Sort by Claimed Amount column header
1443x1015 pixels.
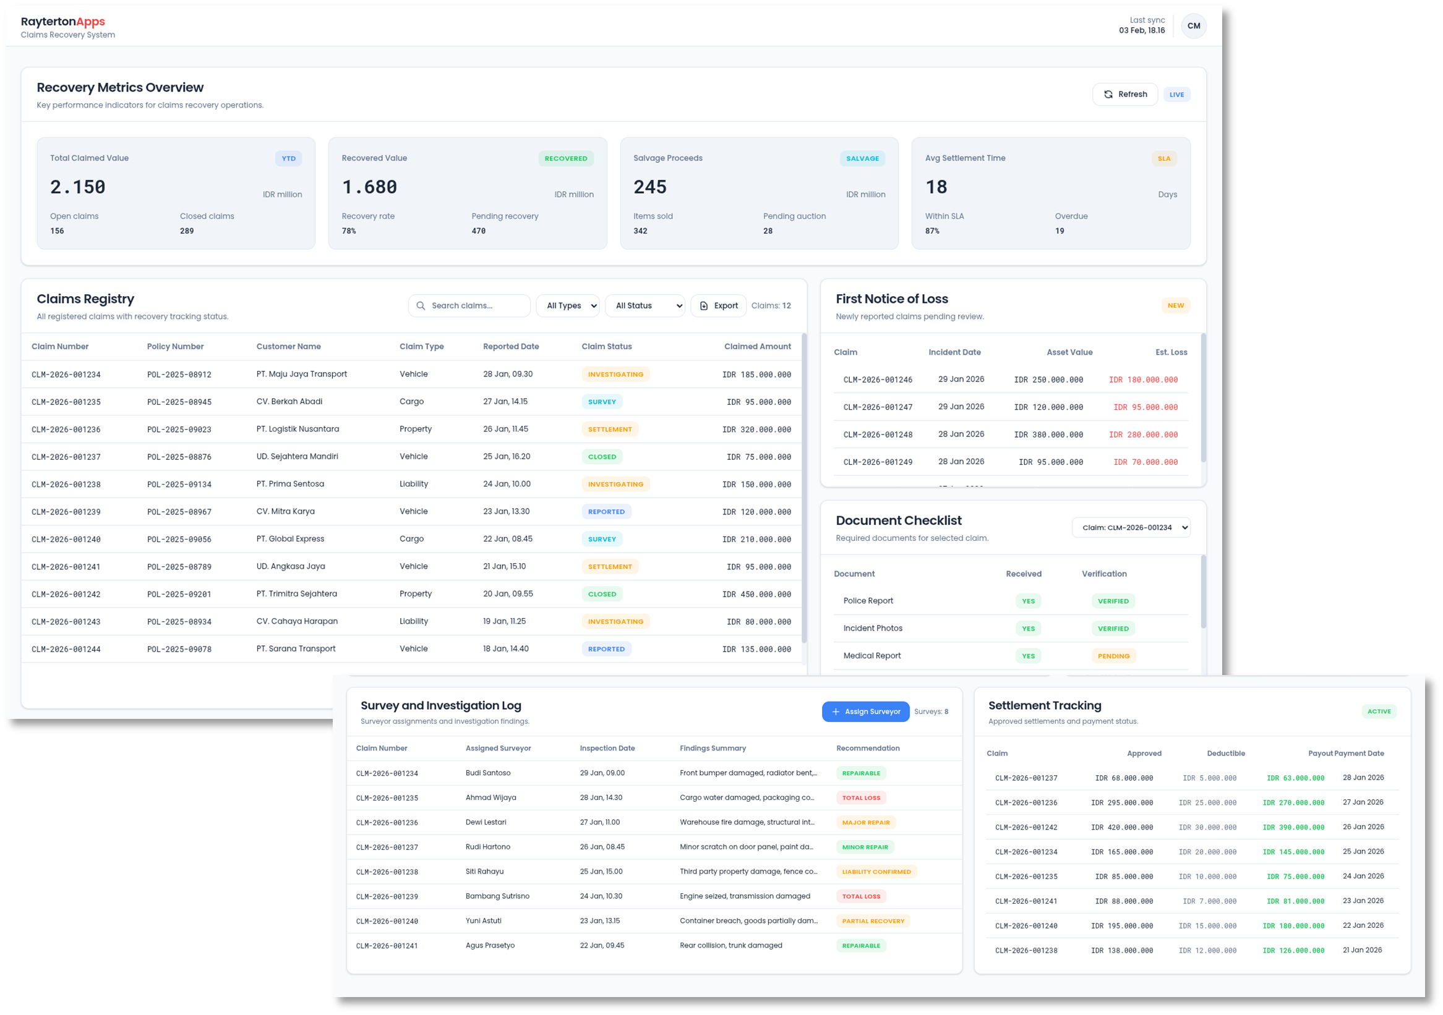point(756,347)
